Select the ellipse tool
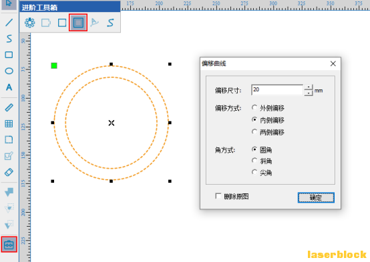370x262 pixels. point(9,71)
